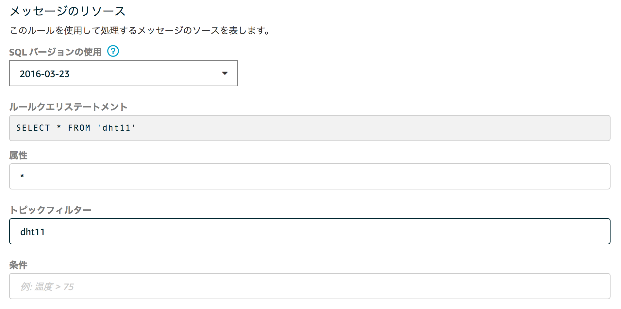Image resolution: width=621 pixels, height=309 pixels.
Task: Click the FROM keyword in the query statement
Action: (x=79, y=128)
